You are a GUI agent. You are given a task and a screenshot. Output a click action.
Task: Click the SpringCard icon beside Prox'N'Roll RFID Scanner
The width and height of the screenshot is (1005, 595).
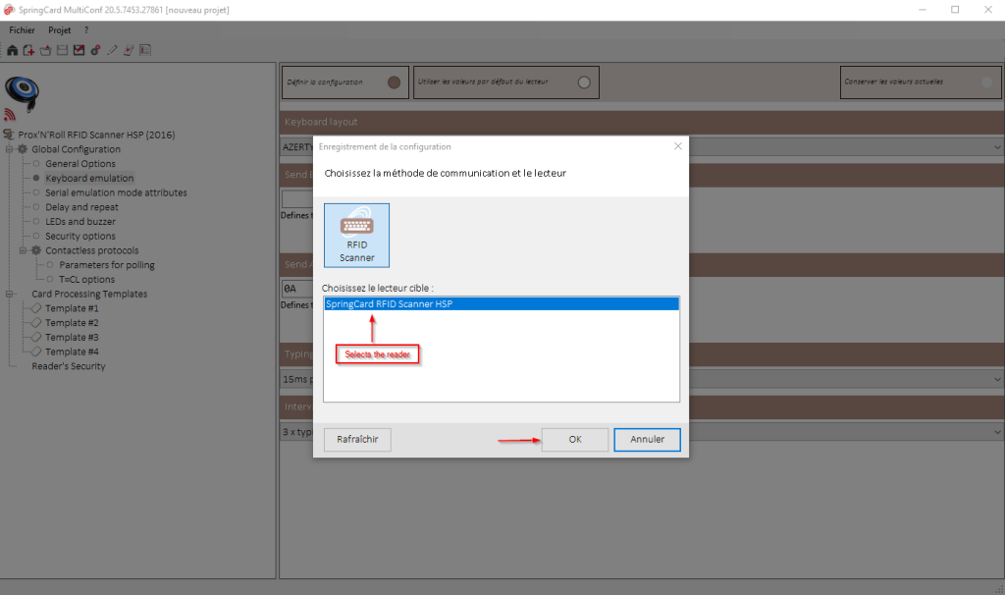8,134
